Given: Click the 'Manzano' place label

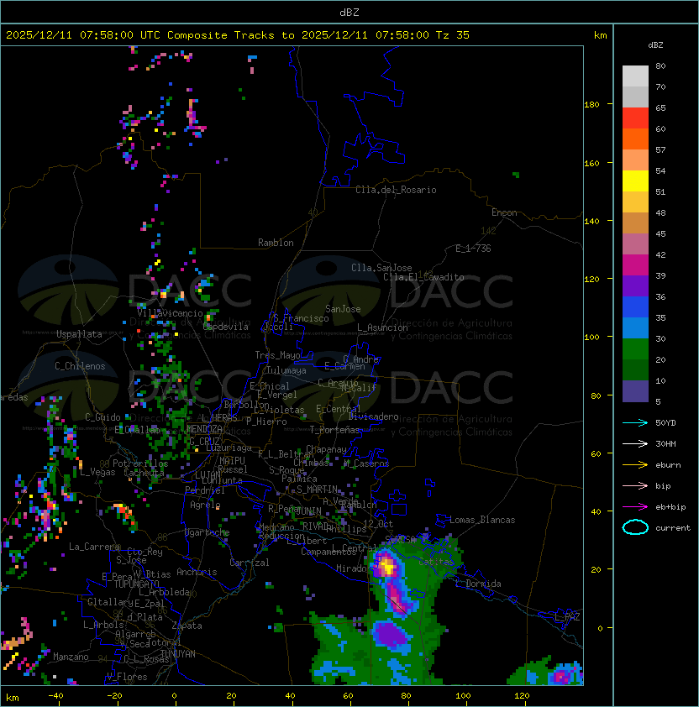Looking at the screenshot, I should click(71, 657).
